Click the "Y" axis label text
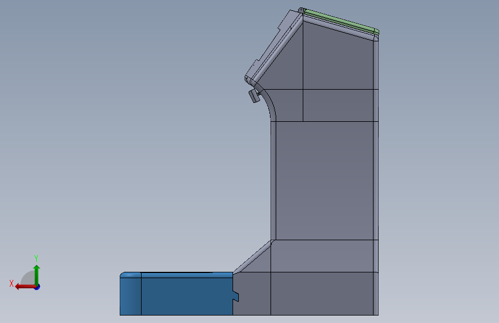This screenshot has height=323, width=499. (36, 259)
